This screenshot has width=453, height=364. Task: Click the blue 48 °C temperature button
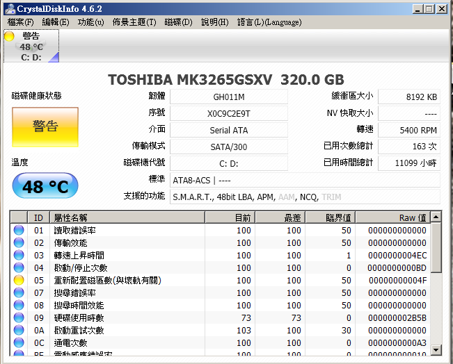click(x=45, y=185)
